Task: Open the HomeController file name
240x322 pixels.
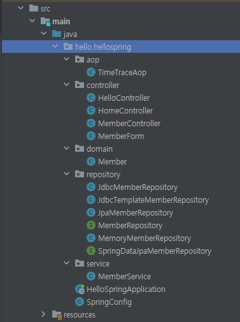Action: point(125,111)
